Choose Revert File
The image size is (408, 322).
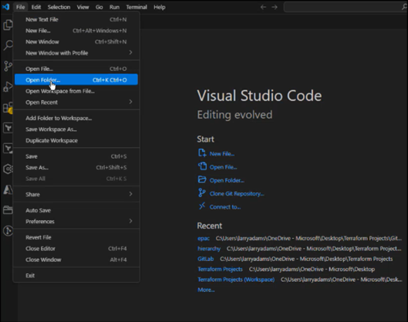(x=76, y=237)
